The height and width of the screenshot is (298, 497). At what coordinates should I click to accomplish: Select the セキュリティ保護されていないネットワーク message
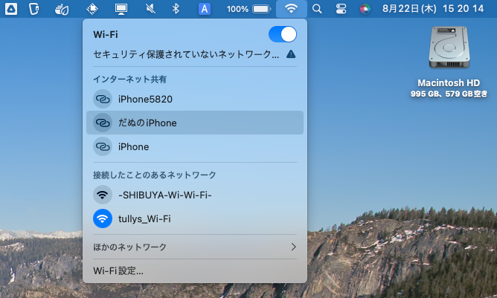tap(186, 54)
